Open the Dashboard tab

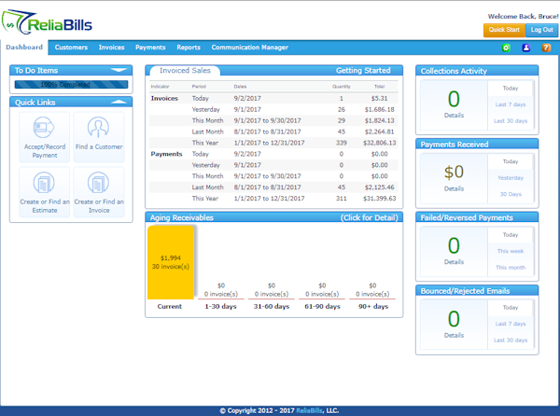pyautogui.click(x=24, y=48)
